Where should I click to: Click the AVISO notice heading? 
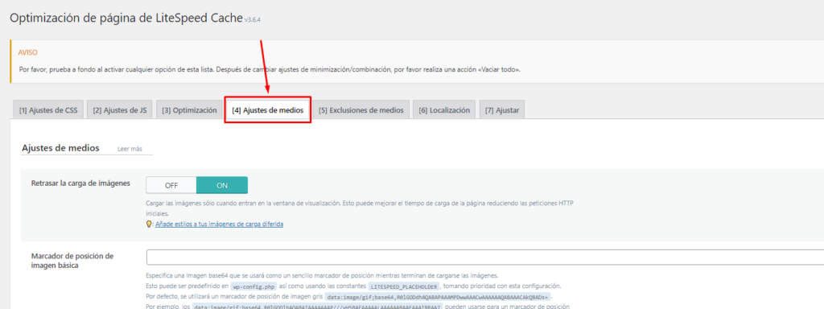27,52
